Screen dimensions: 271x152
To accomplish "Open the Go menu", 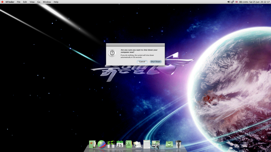I will (x=39, y=2).
